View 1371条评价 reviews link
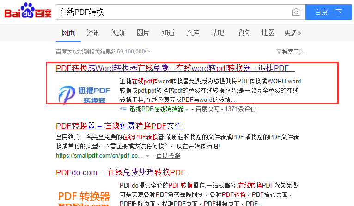354x206 pixels. tap(240, 109)
